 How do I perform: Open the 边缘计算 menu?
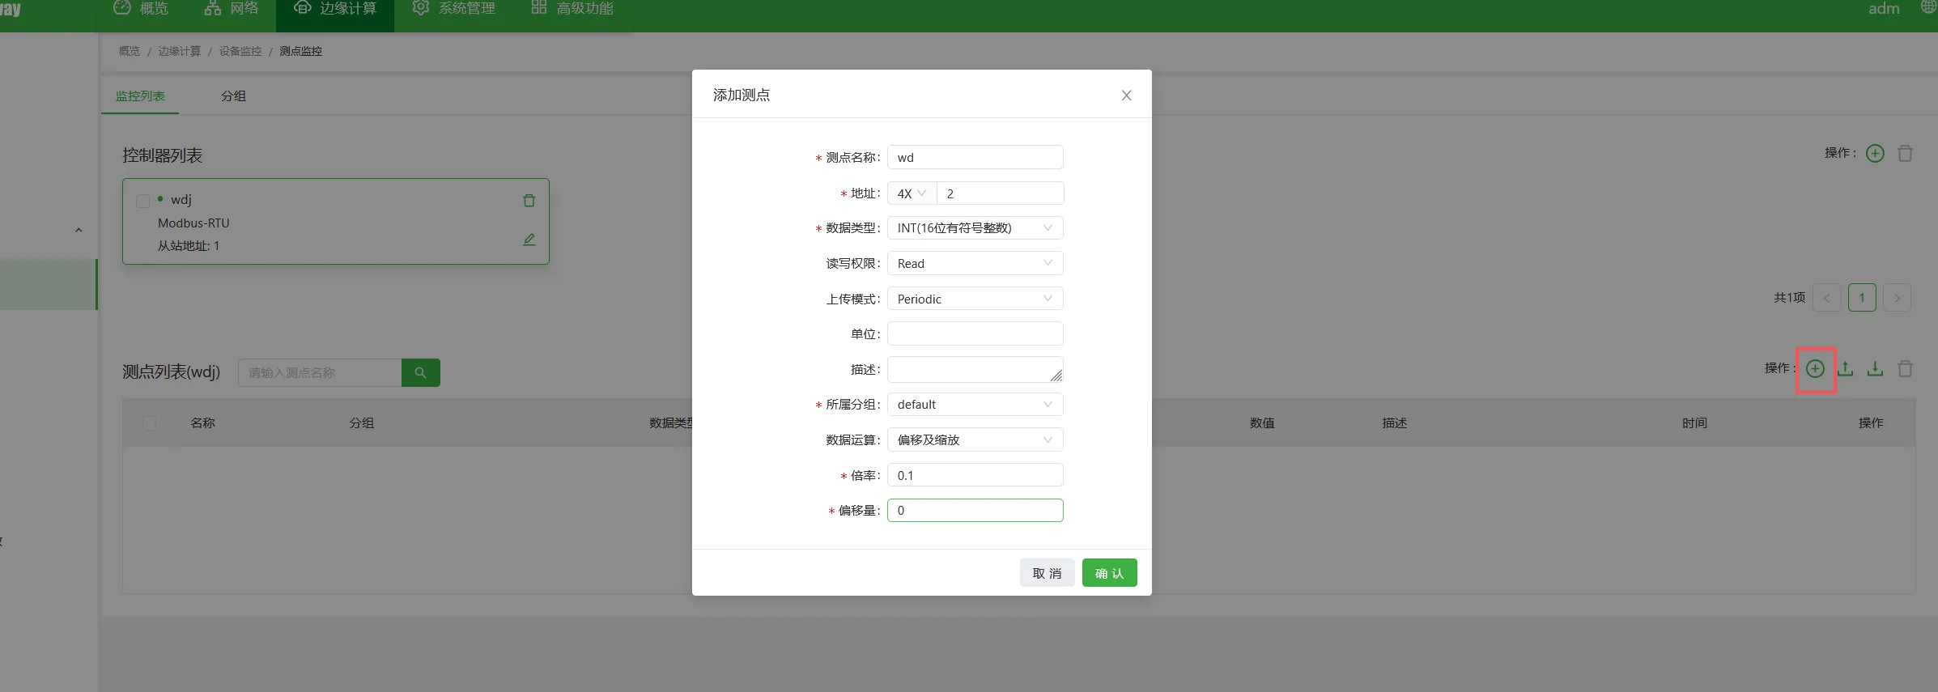pyautogui.click(x=335, y=9)
